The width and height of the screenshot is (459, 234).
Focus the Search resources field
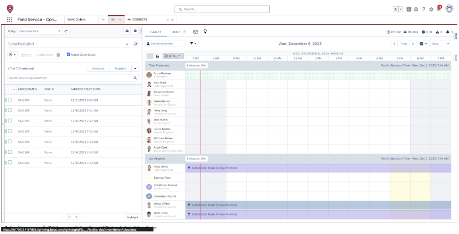click(166, 44)
